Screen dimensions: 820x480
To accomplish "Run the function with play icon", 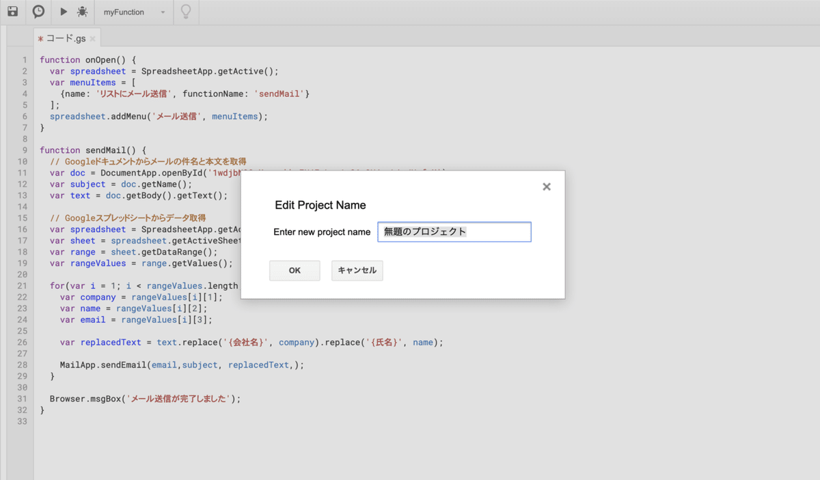I will [x=64, y=12].
